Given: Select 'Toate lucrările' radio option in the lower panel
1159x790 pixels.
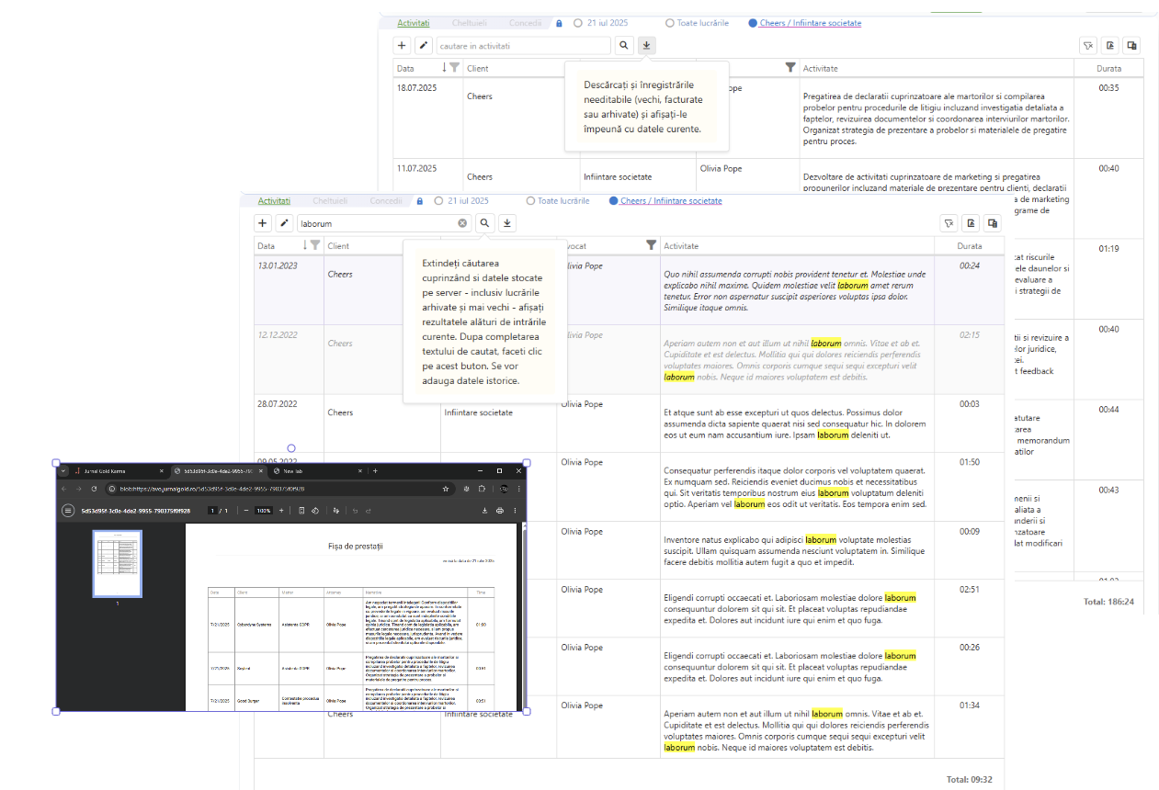Looking at the screenshot, I should coord(530,201).
